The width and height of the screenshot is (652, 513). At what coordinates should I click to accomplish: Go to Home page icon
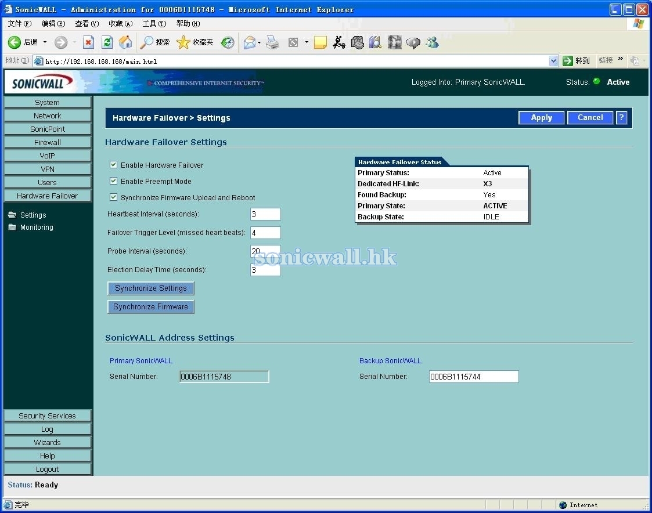pyautogui.click(x=125, y=42)
